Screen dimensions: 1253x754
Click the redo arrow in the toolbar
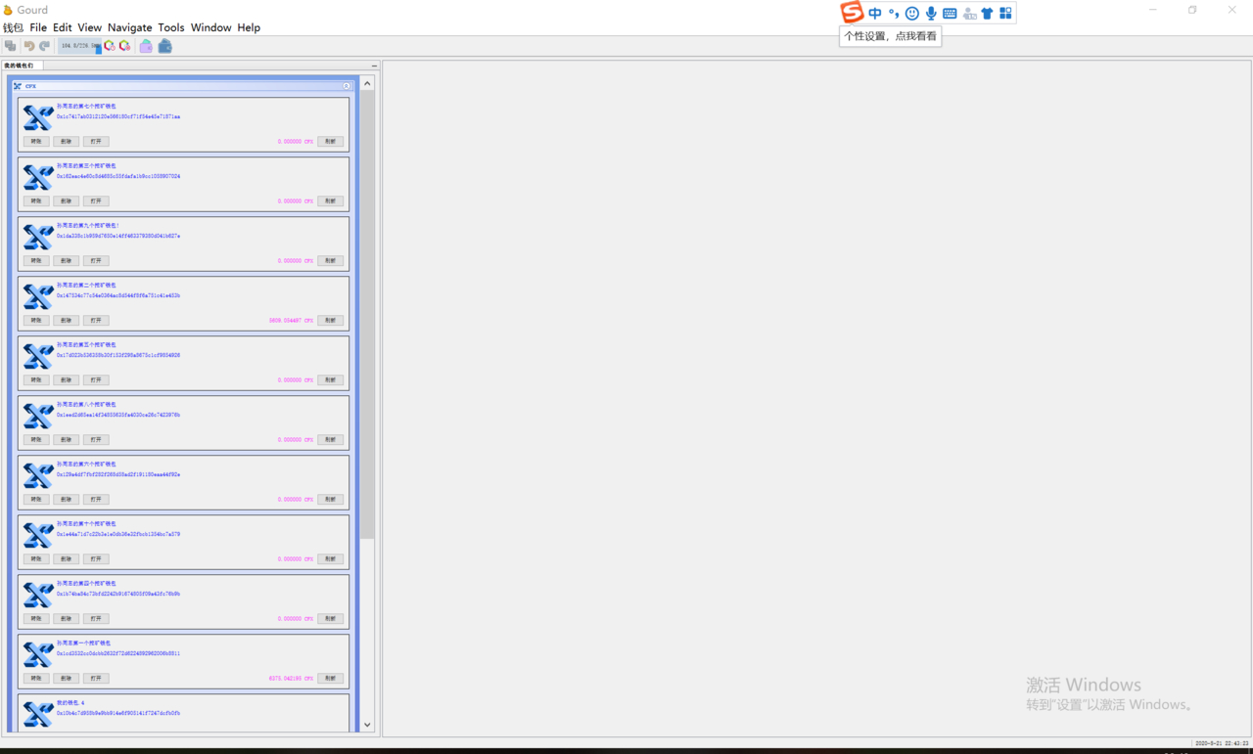pyautogui.click(x=44, y=46)
